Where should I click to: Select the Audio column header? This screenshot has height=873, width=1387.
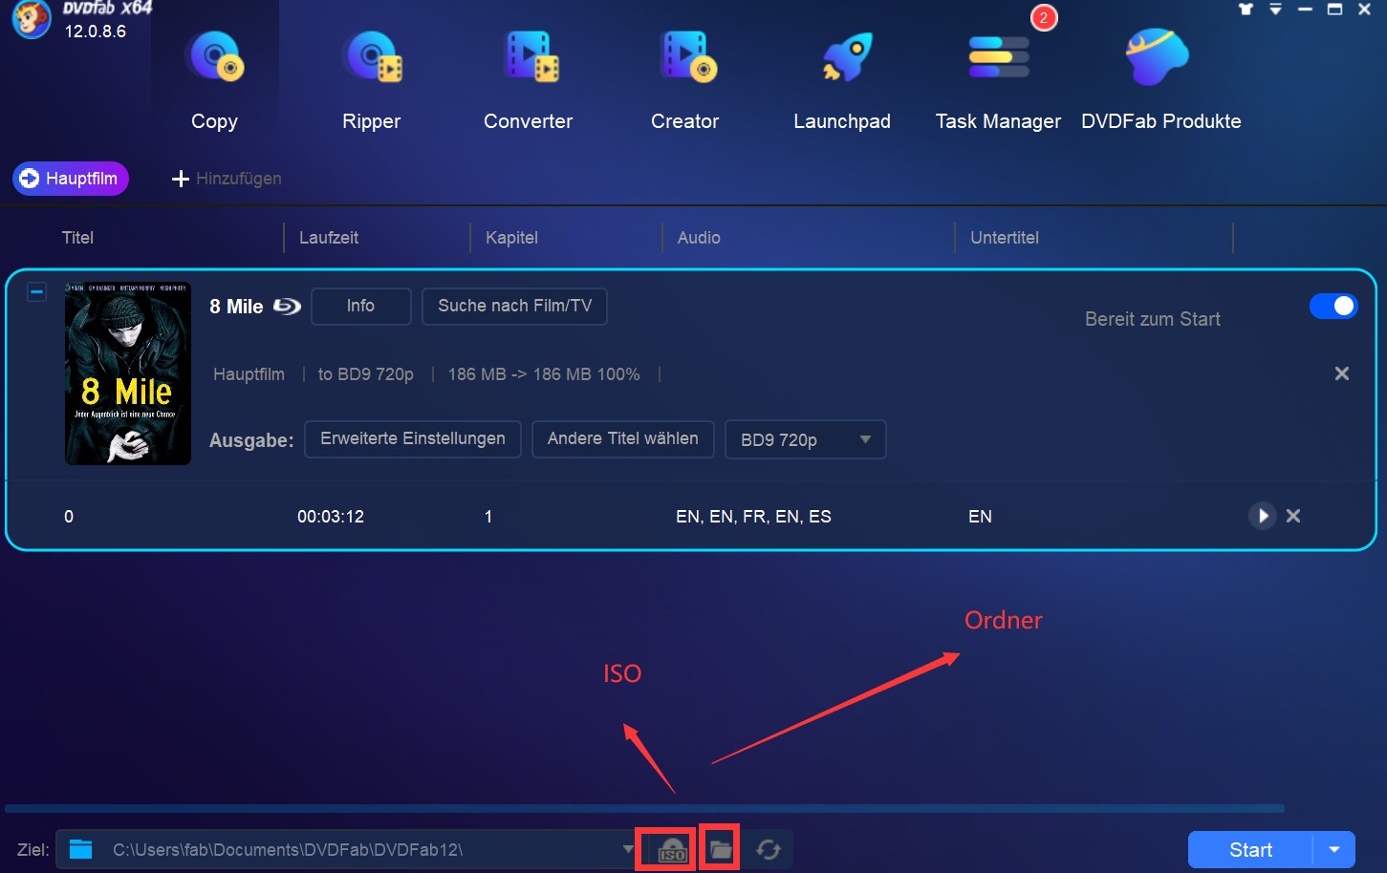(x=699, y=238)
